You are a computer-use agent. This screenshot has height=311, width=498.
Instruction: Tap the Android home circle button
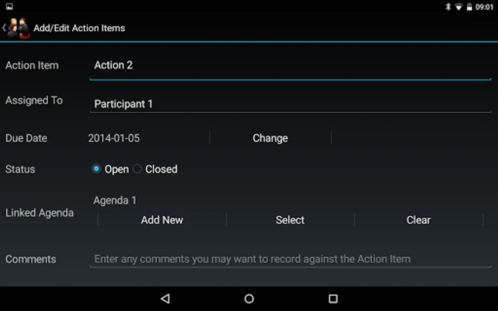(249, 299)
